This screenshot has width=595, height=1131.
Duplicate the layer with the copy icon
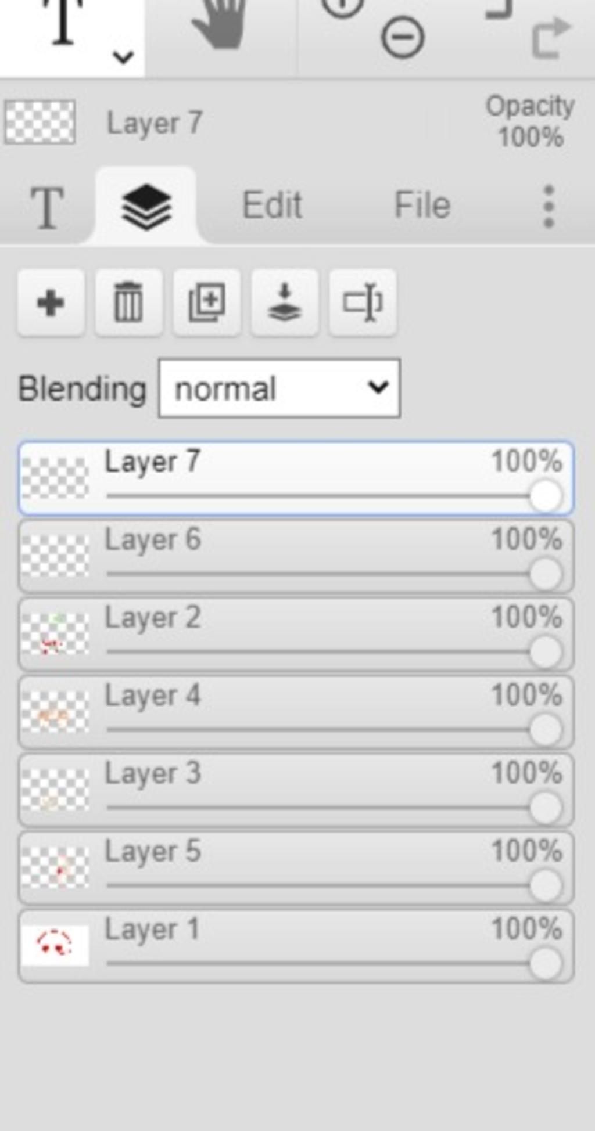(207, 302)
